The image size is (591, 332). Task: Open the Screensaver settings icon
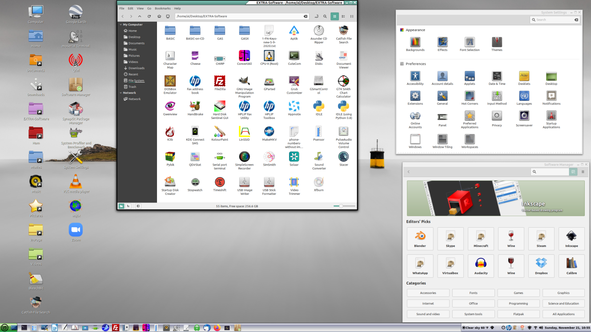tap(524, 116)
